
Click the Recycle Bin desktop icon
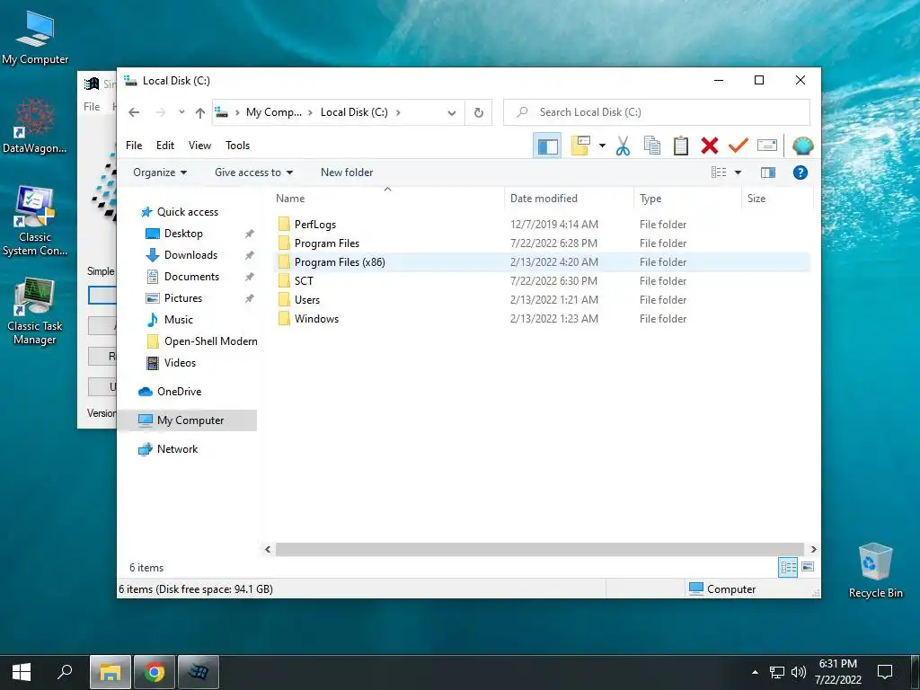pos(875,571)
